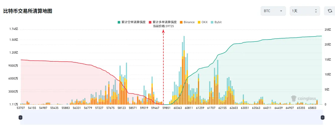335x127 pixels.
Task: Click x-axis label 62603
Action: point(234,108)
